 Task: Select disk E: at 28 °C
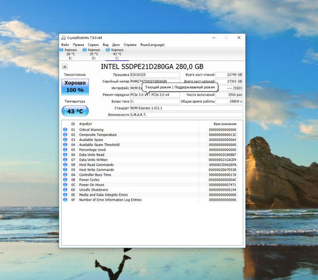pos(71,54)
